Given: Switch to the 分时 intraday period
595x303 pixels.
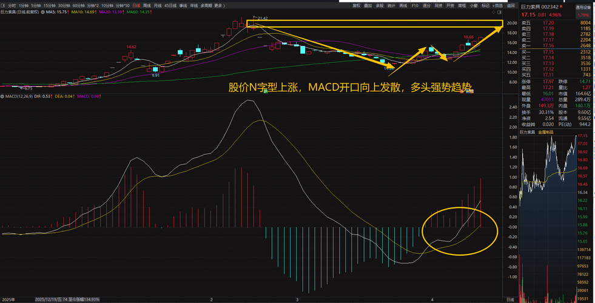Looking at the screenshot, I should [12, 5].
